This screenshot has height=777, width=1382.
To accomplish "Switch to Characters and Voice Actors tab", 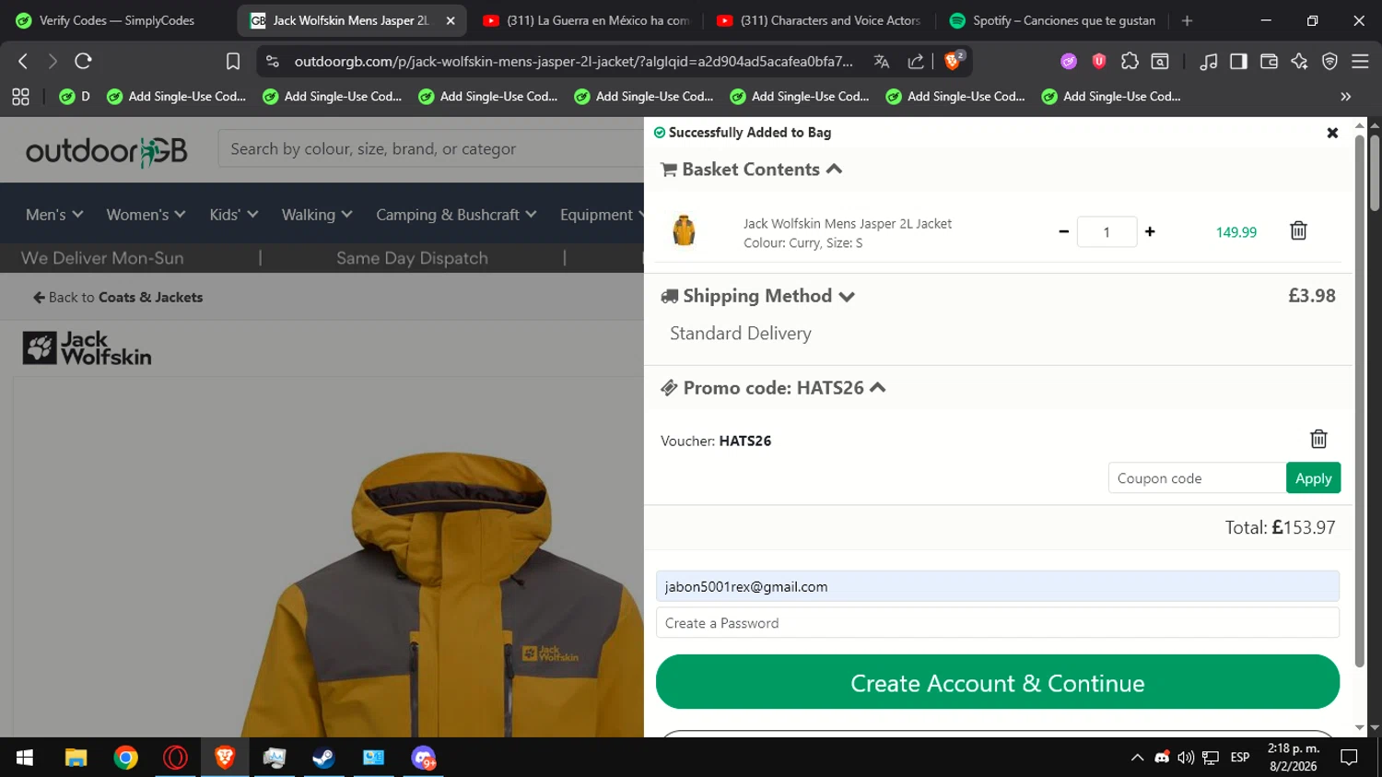I will tap(820, 20).
